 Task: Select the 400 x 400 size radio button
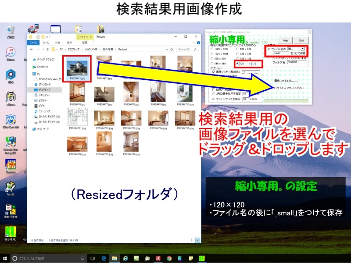[237, 49]
